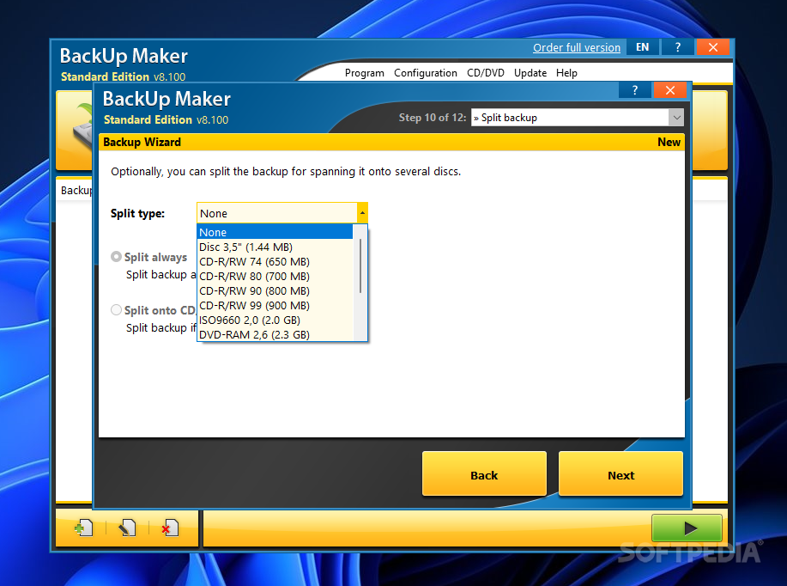Click the edit backup job icon

127,528
